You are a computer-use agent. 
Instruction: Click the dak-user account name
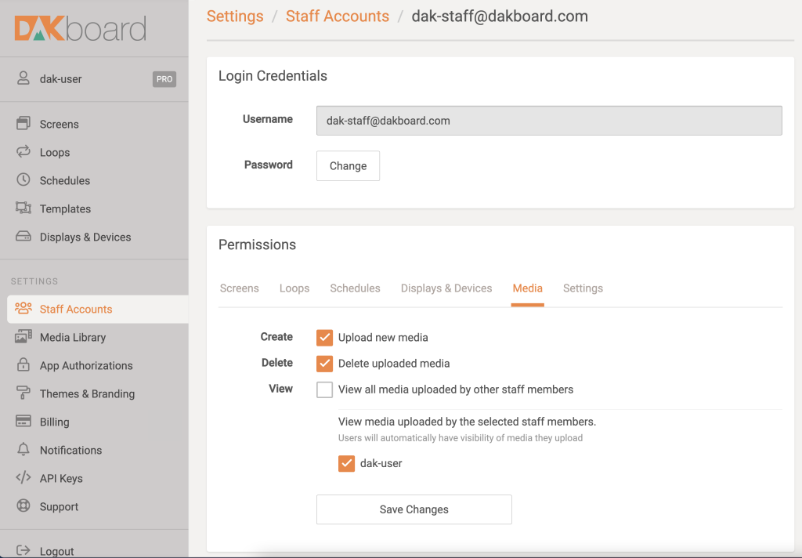[x=61, y=79]
